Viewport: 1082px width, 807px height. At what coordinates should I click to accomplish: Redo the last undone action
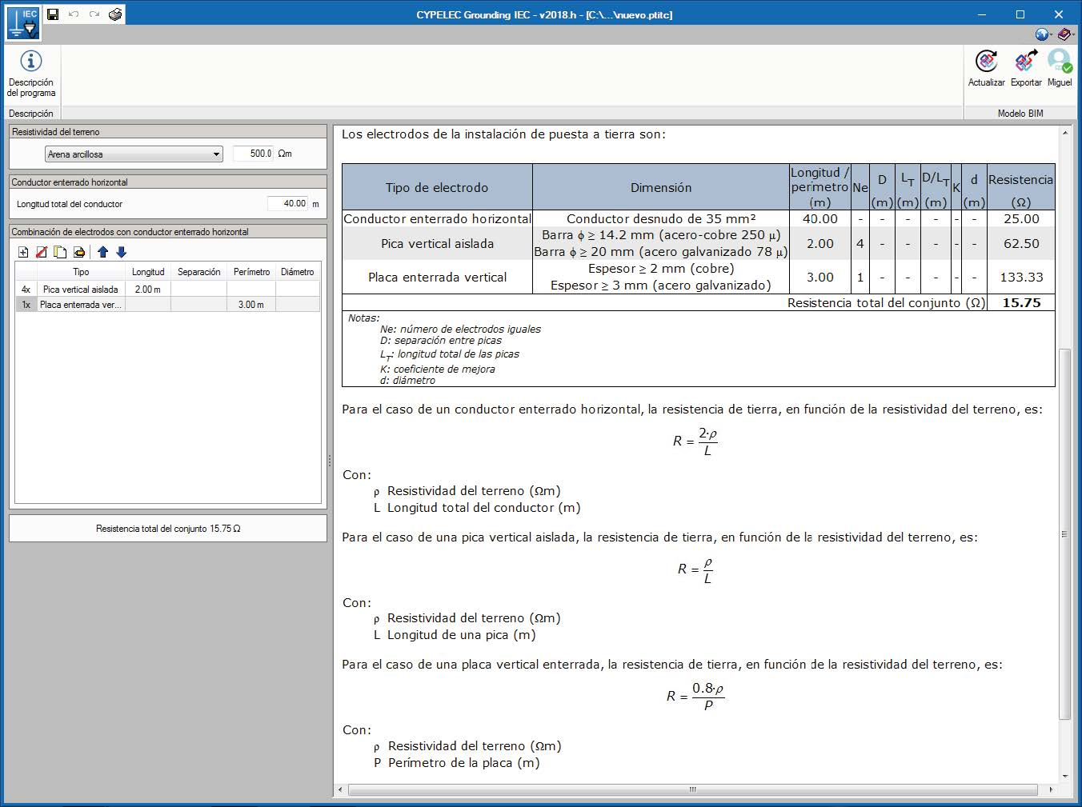(94, 14)
